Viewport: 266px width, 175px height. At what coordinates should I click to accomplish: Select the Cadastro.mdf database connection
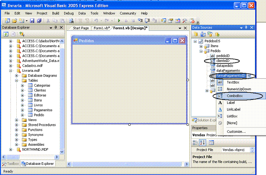click(32, 66)
